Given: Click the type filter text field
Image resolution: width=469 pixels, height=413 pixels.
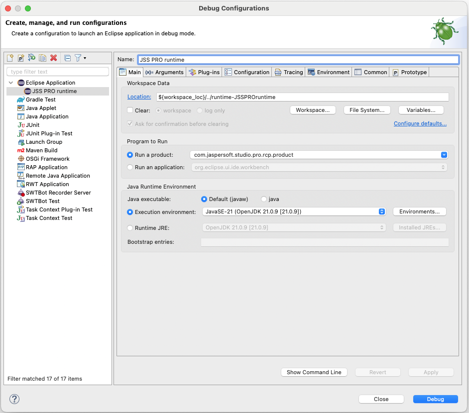Looking at the screenshot, I should pyautogui.click(x=58, y=72).
